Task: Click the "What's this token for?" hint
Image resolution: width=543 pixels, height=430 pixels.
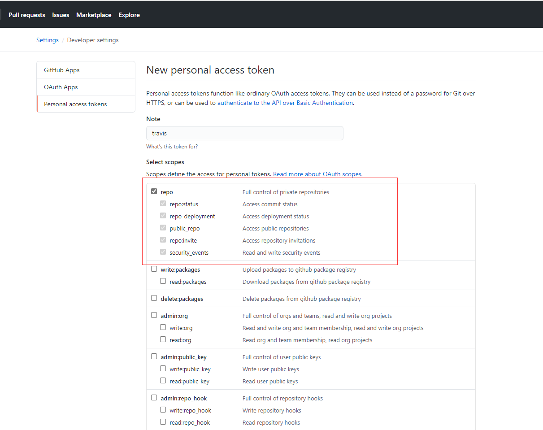Action: pyautogui.click(x=172, y=147)
